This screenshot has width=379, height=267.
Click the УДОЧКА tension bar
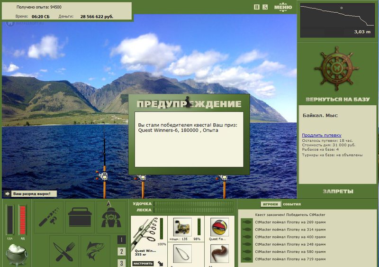pos(194,204)
